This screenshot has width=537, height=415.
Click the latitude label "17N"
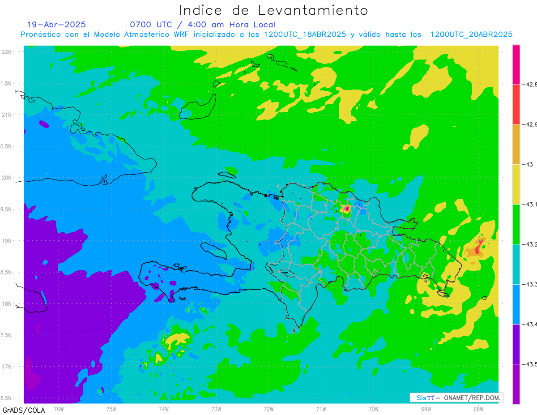[7, 367]
